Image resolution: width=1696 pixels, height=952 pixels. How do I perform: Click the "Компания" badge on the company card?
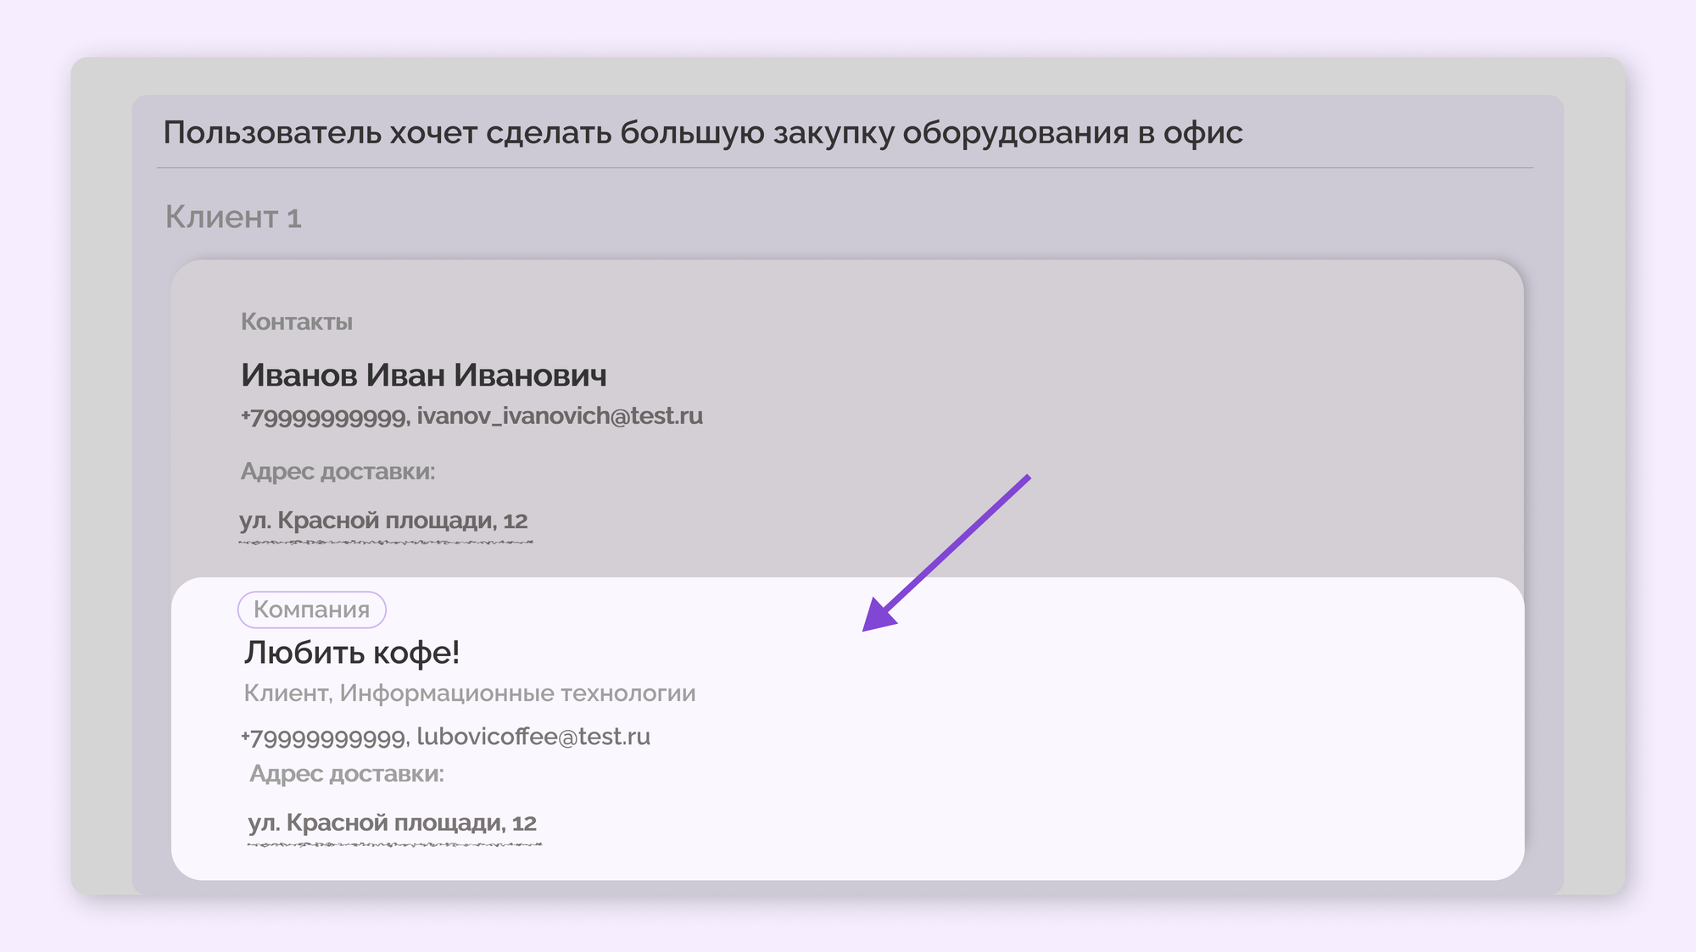point(313,609)
